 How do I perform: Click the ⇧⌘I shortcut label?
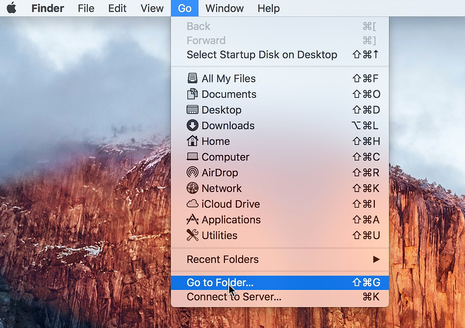[x=364, y=204]
